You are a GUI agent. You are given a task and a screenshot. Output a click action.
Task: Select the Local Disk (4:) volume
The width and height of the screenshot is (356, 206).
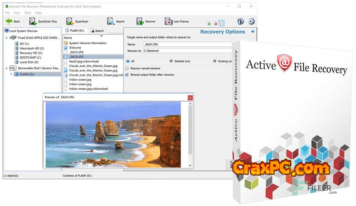click(29, 62)
